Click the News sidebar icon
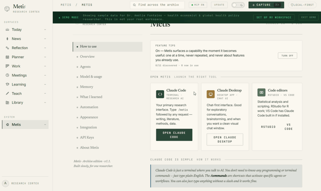The height and width of the screenshot is (191, 321). pyautogui.click(x=7, y=39)
